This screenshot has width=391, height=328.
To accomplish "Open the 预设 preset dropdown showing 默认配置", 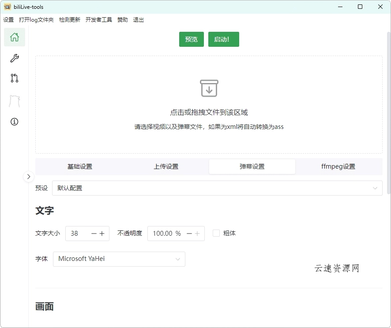I will click(217, 188).
